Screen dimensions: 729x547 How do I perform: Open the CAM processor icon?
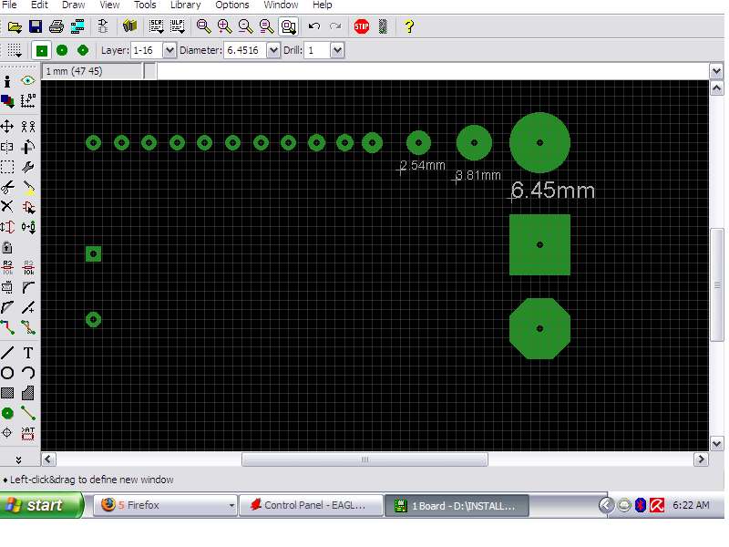click(x=77, y=26)
